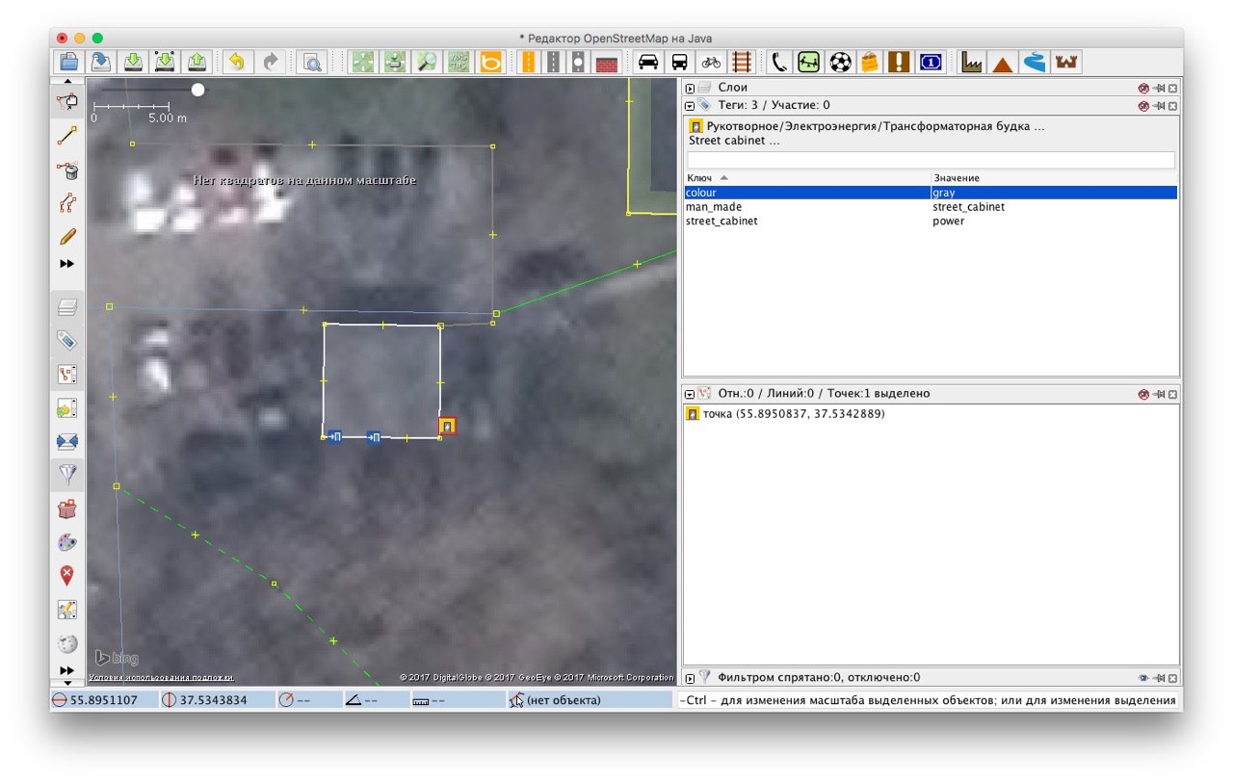
Task: Undo the last action
Action: click(237, 62)
